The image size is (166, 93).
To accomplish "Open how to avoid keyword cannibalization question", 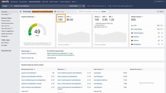I will [69, 80].
